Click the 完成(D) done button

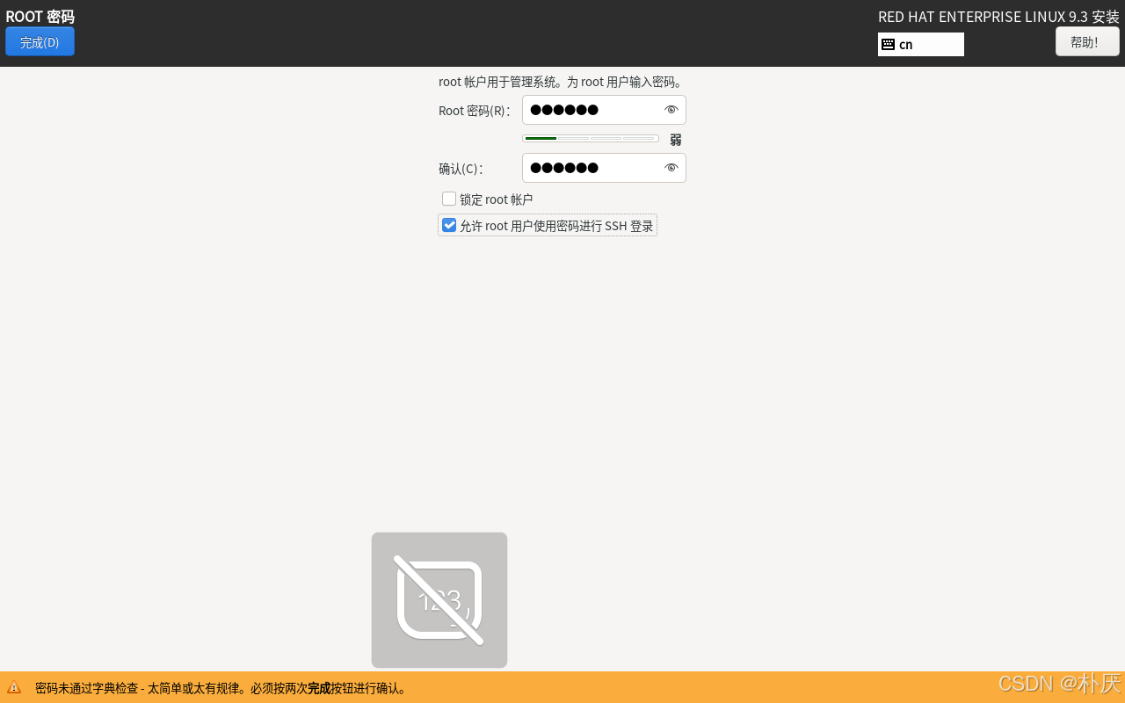(x=40, y=41)
